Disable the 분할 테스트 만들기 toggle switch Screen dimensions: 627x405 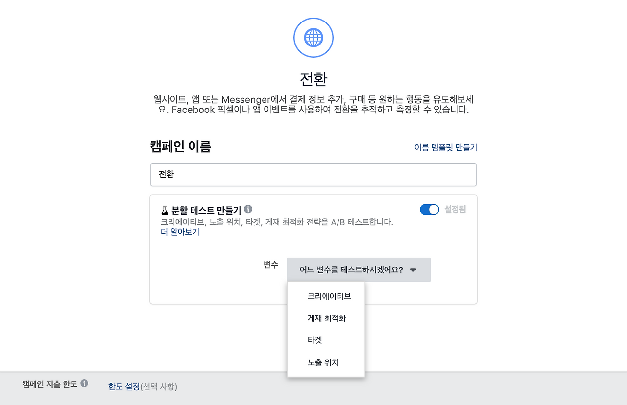(429, 209)
